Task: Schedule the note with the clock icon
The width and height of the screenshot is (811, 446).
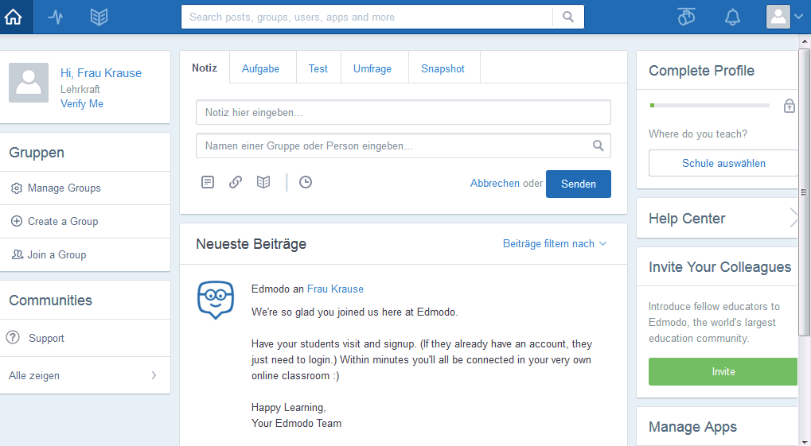Action: [x=306, y=182]
